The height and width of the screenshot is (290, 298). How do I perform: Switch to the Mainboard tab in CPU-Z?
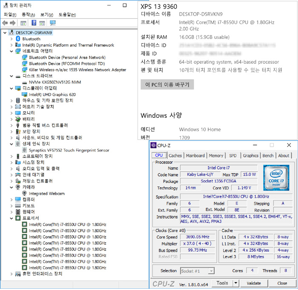tap(195, 156)
